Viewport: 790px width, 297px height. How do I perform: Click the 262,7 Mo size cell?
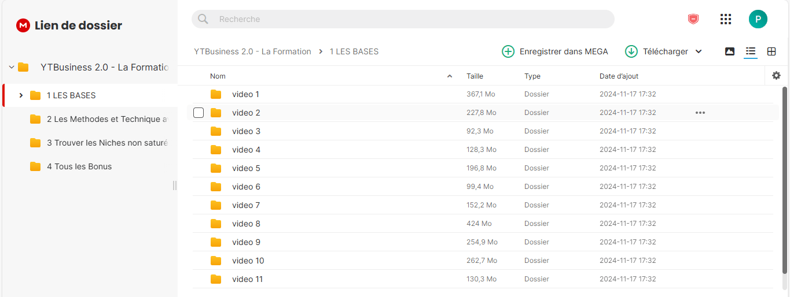coord(482,261)
